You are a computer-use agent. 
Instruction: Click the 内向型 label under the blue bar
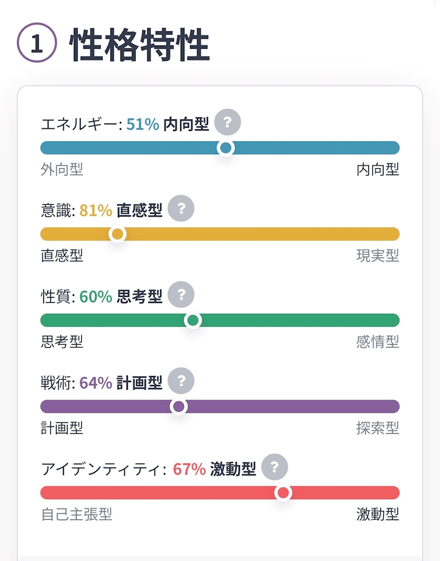click(378, 169)
